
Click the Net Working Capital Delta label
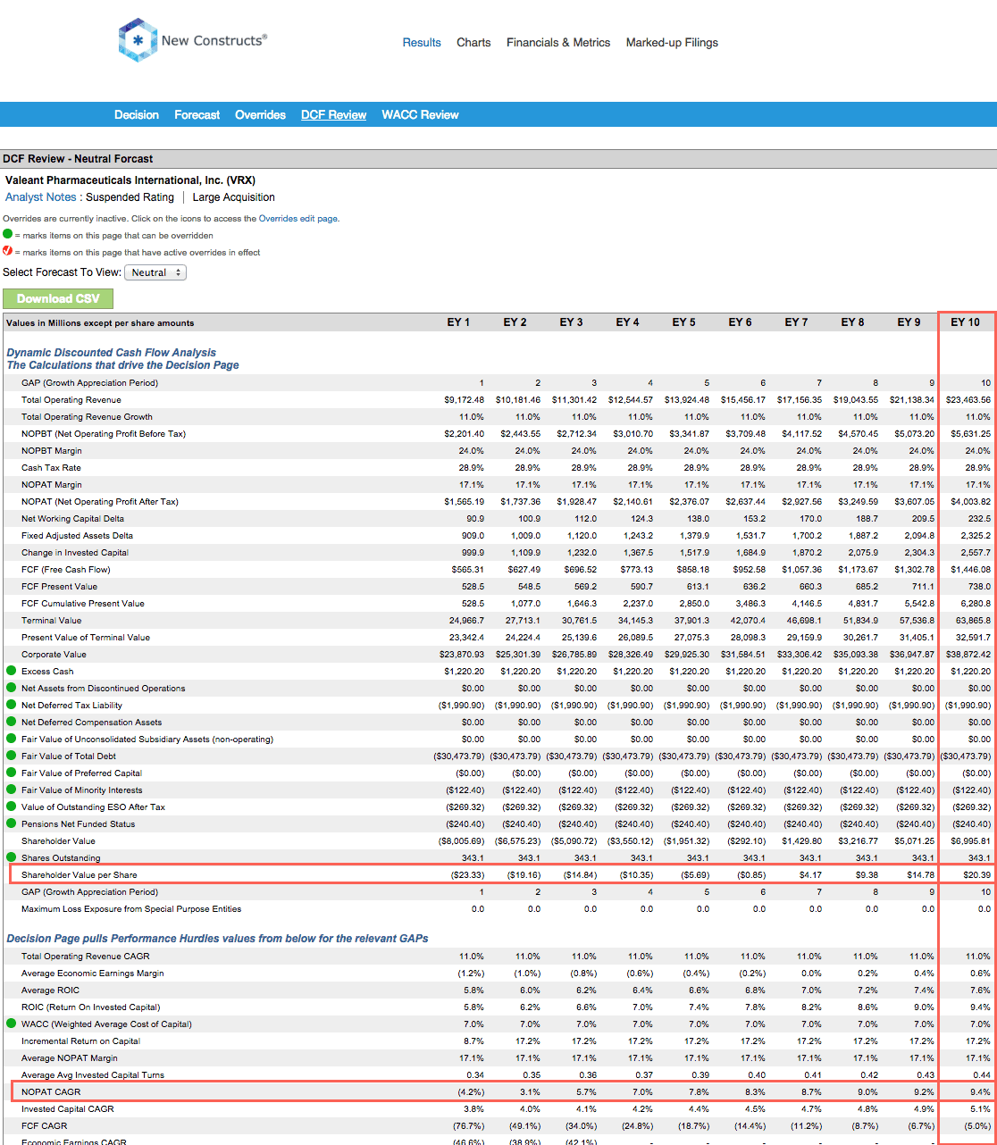[72, 518]
